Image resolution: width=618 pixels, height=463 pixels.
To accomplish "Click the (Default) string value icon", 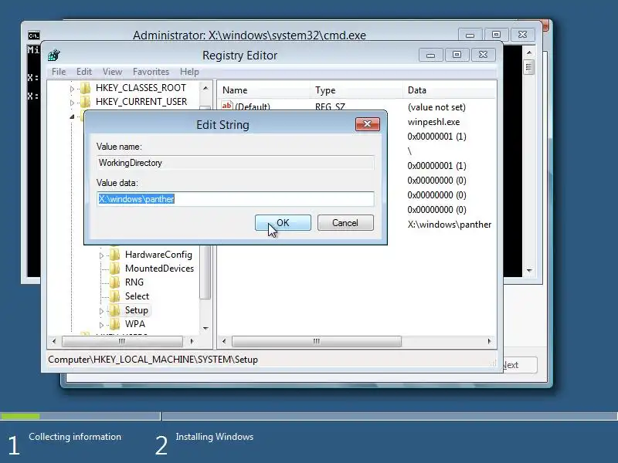I will pyautogui.click(x=226, y=106).
